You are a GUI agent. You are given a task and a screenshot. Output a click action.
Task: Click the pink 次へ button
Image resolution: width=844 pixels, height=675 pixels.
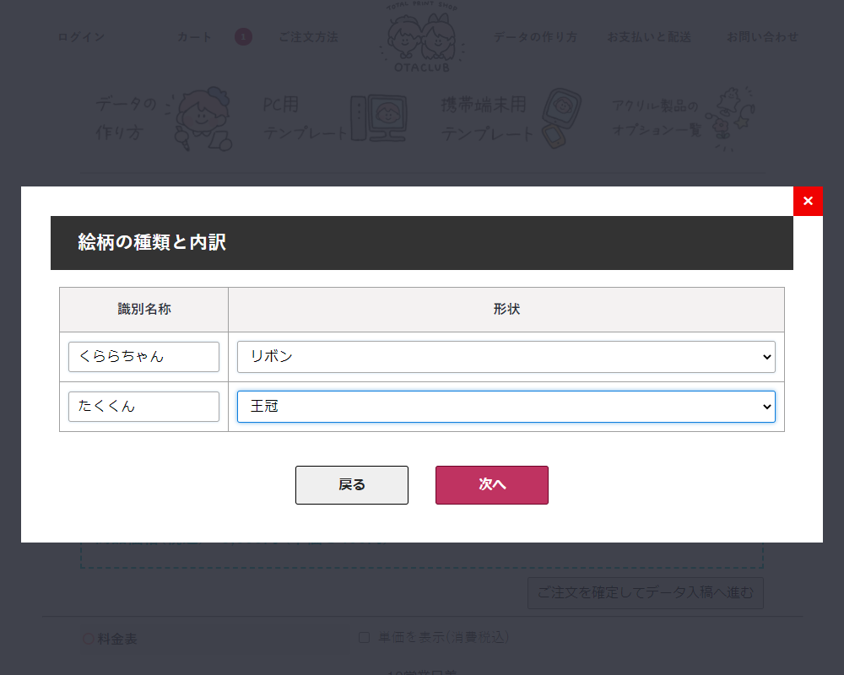491,484
